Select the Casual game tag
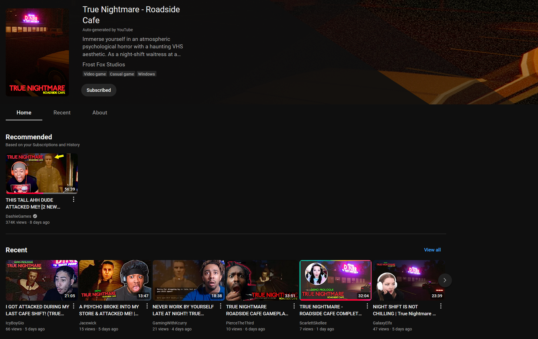The width and height of the screenshot is (538, 339). 122,74
